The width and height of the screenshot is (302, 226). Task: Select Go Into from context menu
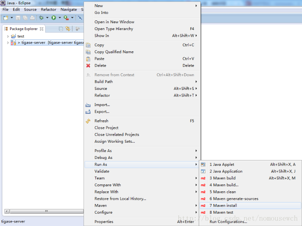point(142,13)
